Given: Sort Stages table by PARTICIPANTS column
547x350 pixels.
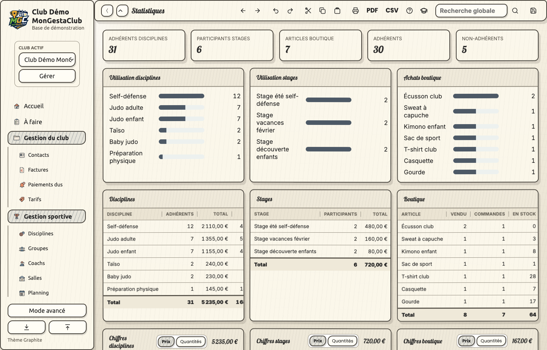Looking at the screenshot, I should point(340,214).
